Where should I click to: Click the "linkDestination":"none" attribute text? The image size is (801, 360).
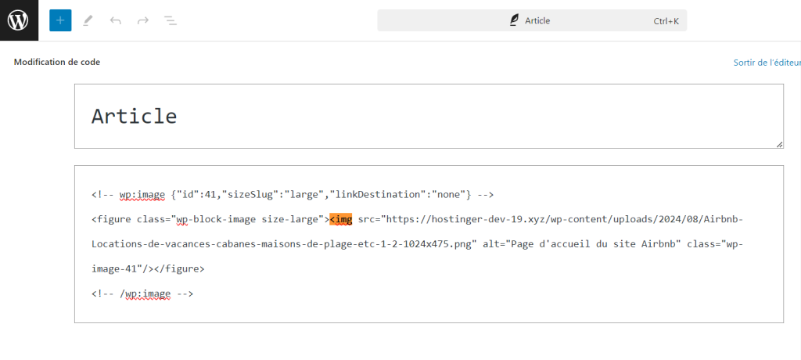click(x=395, y=194)
